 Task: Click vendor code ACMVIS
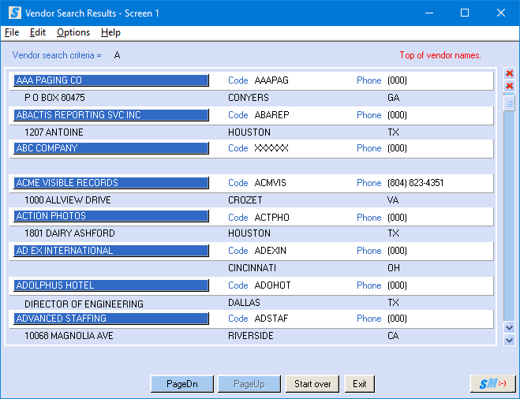271,183
